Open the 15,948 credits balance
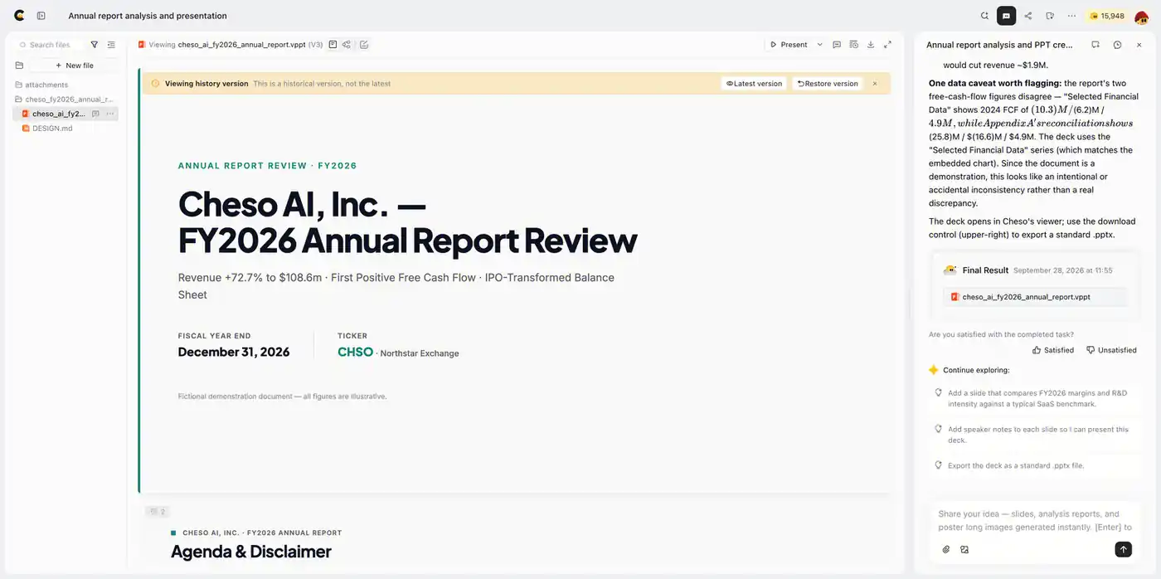Viewport: 1161px width, 579px height. click(x=1106, y=16)
